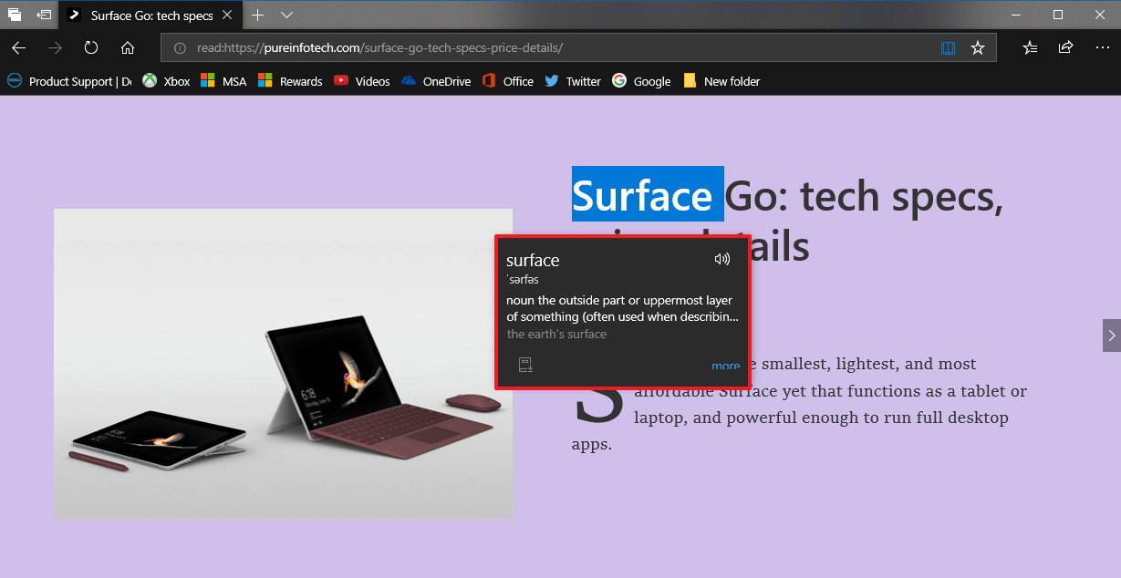Screen dimensions: 1121x578
Task: Open the Videos favorite
Action: pyautogui.click(x=362, y=81)
